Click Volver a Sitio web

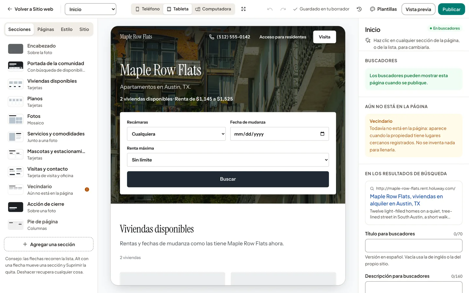(30, 9)
